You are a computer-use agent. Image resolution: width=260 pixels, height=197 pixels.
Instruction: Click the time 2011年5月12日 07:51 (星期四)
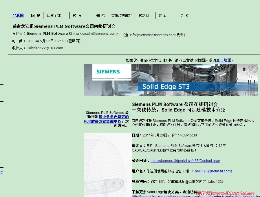coord(54,41)
